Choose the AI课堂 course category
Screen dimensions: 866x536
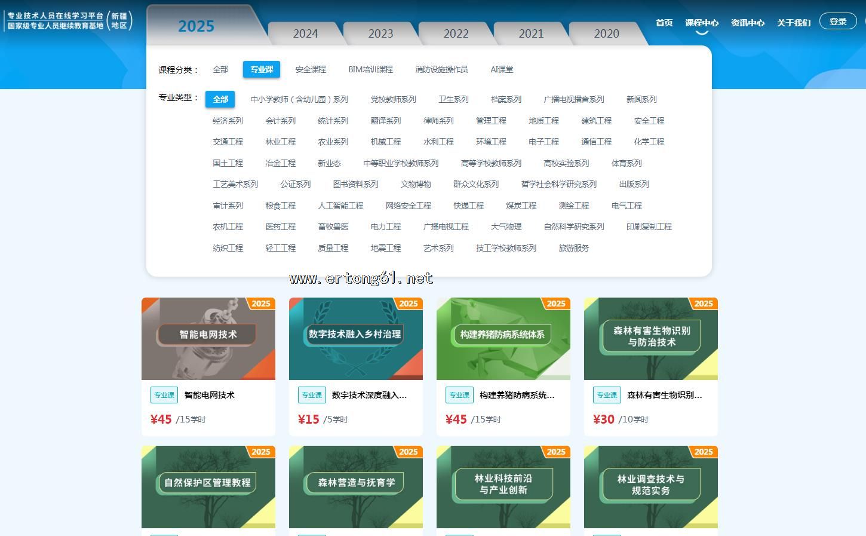(x=502, y=69)
